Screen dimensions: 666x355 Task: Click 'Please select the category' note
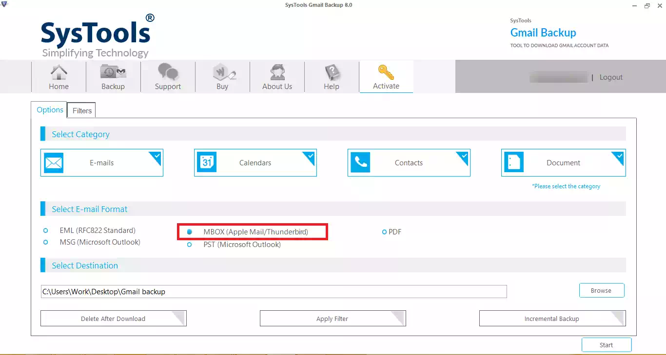(x=566, y=186)
